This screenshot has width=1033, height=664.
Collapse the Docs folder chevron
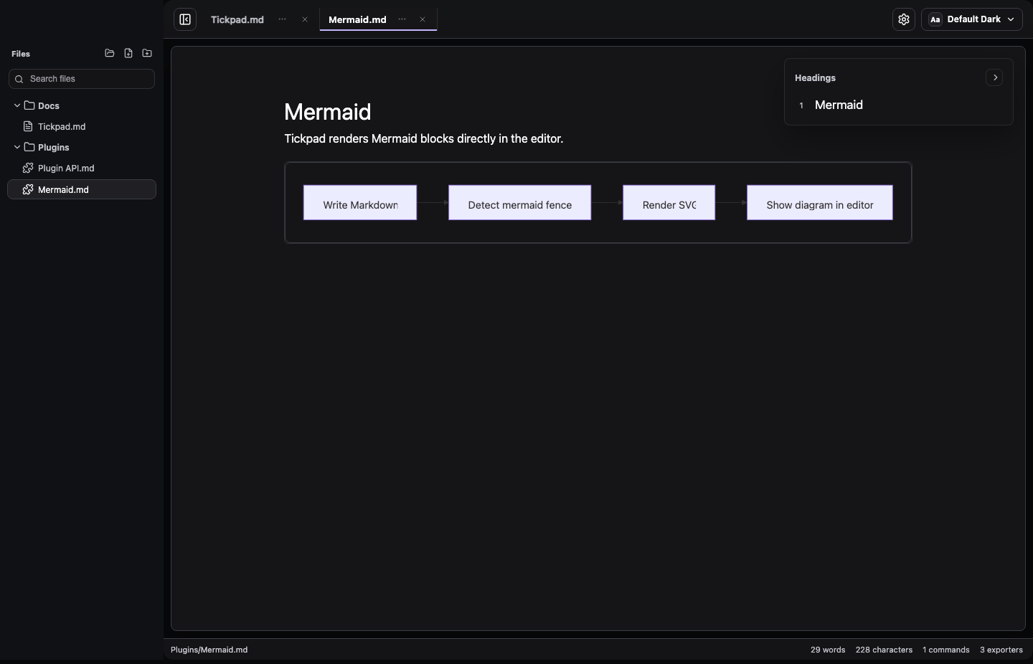17,105
